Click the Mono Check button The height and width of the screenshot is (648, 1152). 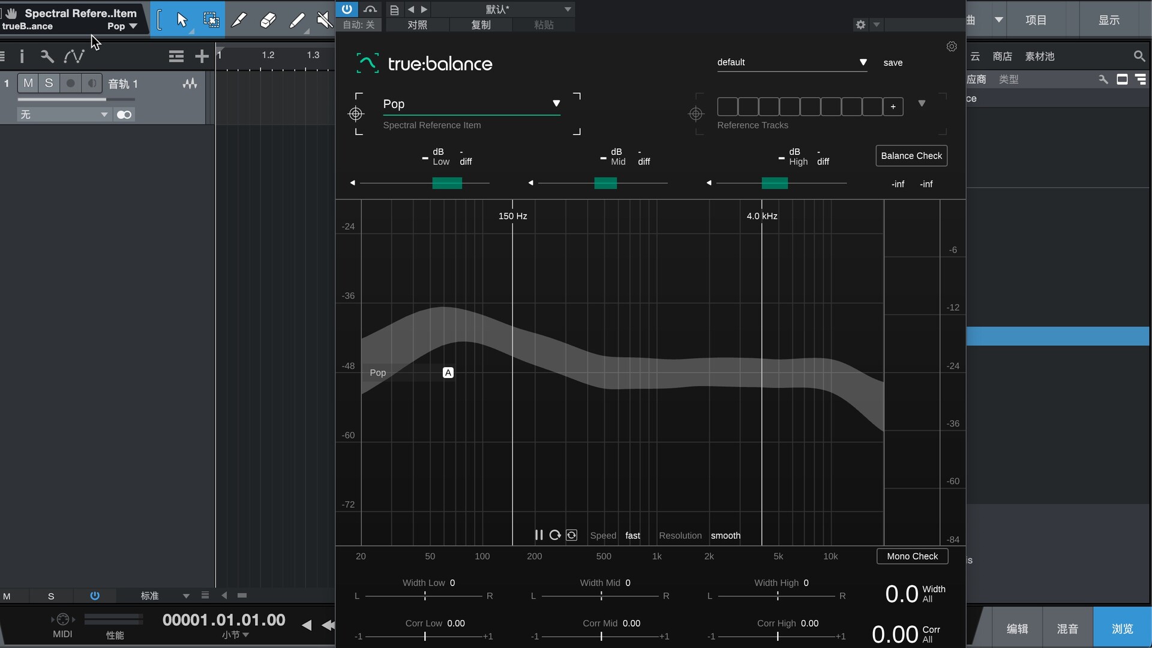coord(912,556)
